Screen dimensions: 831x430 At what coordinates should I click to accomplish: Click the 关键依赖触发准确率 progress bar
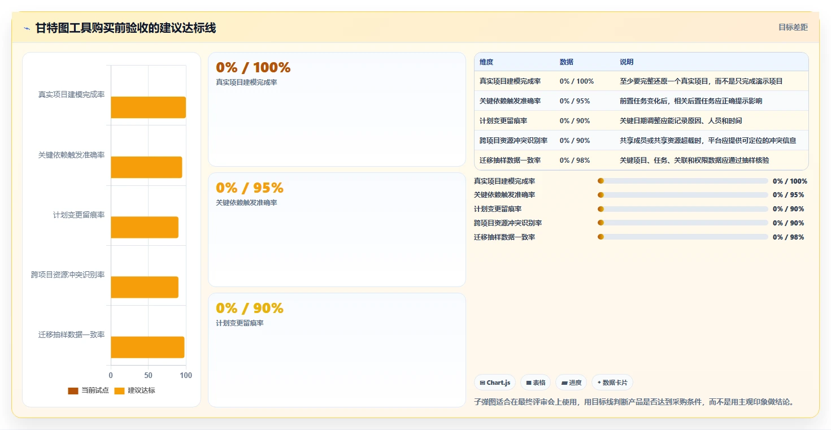(683, 195)
